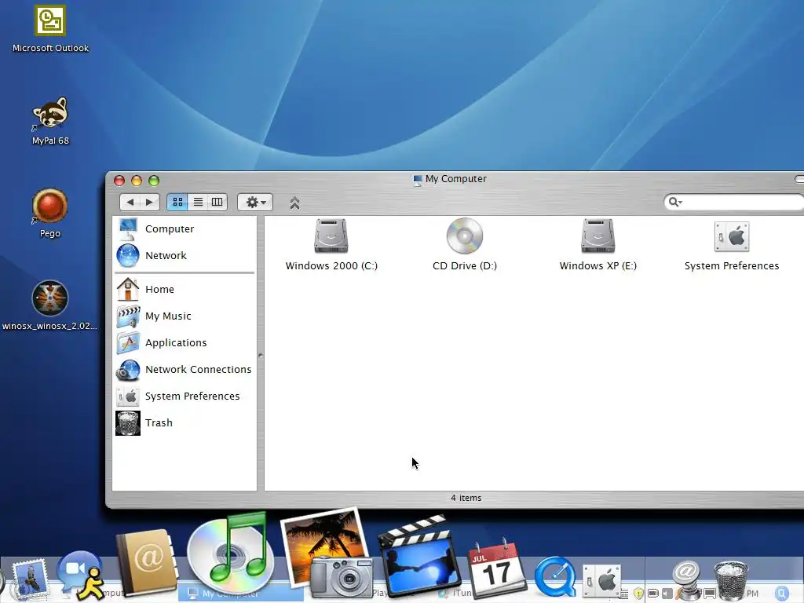This screenshot has height=603, width=804.
Task: Open Address Book in the dock
Action: click(147, 562)
